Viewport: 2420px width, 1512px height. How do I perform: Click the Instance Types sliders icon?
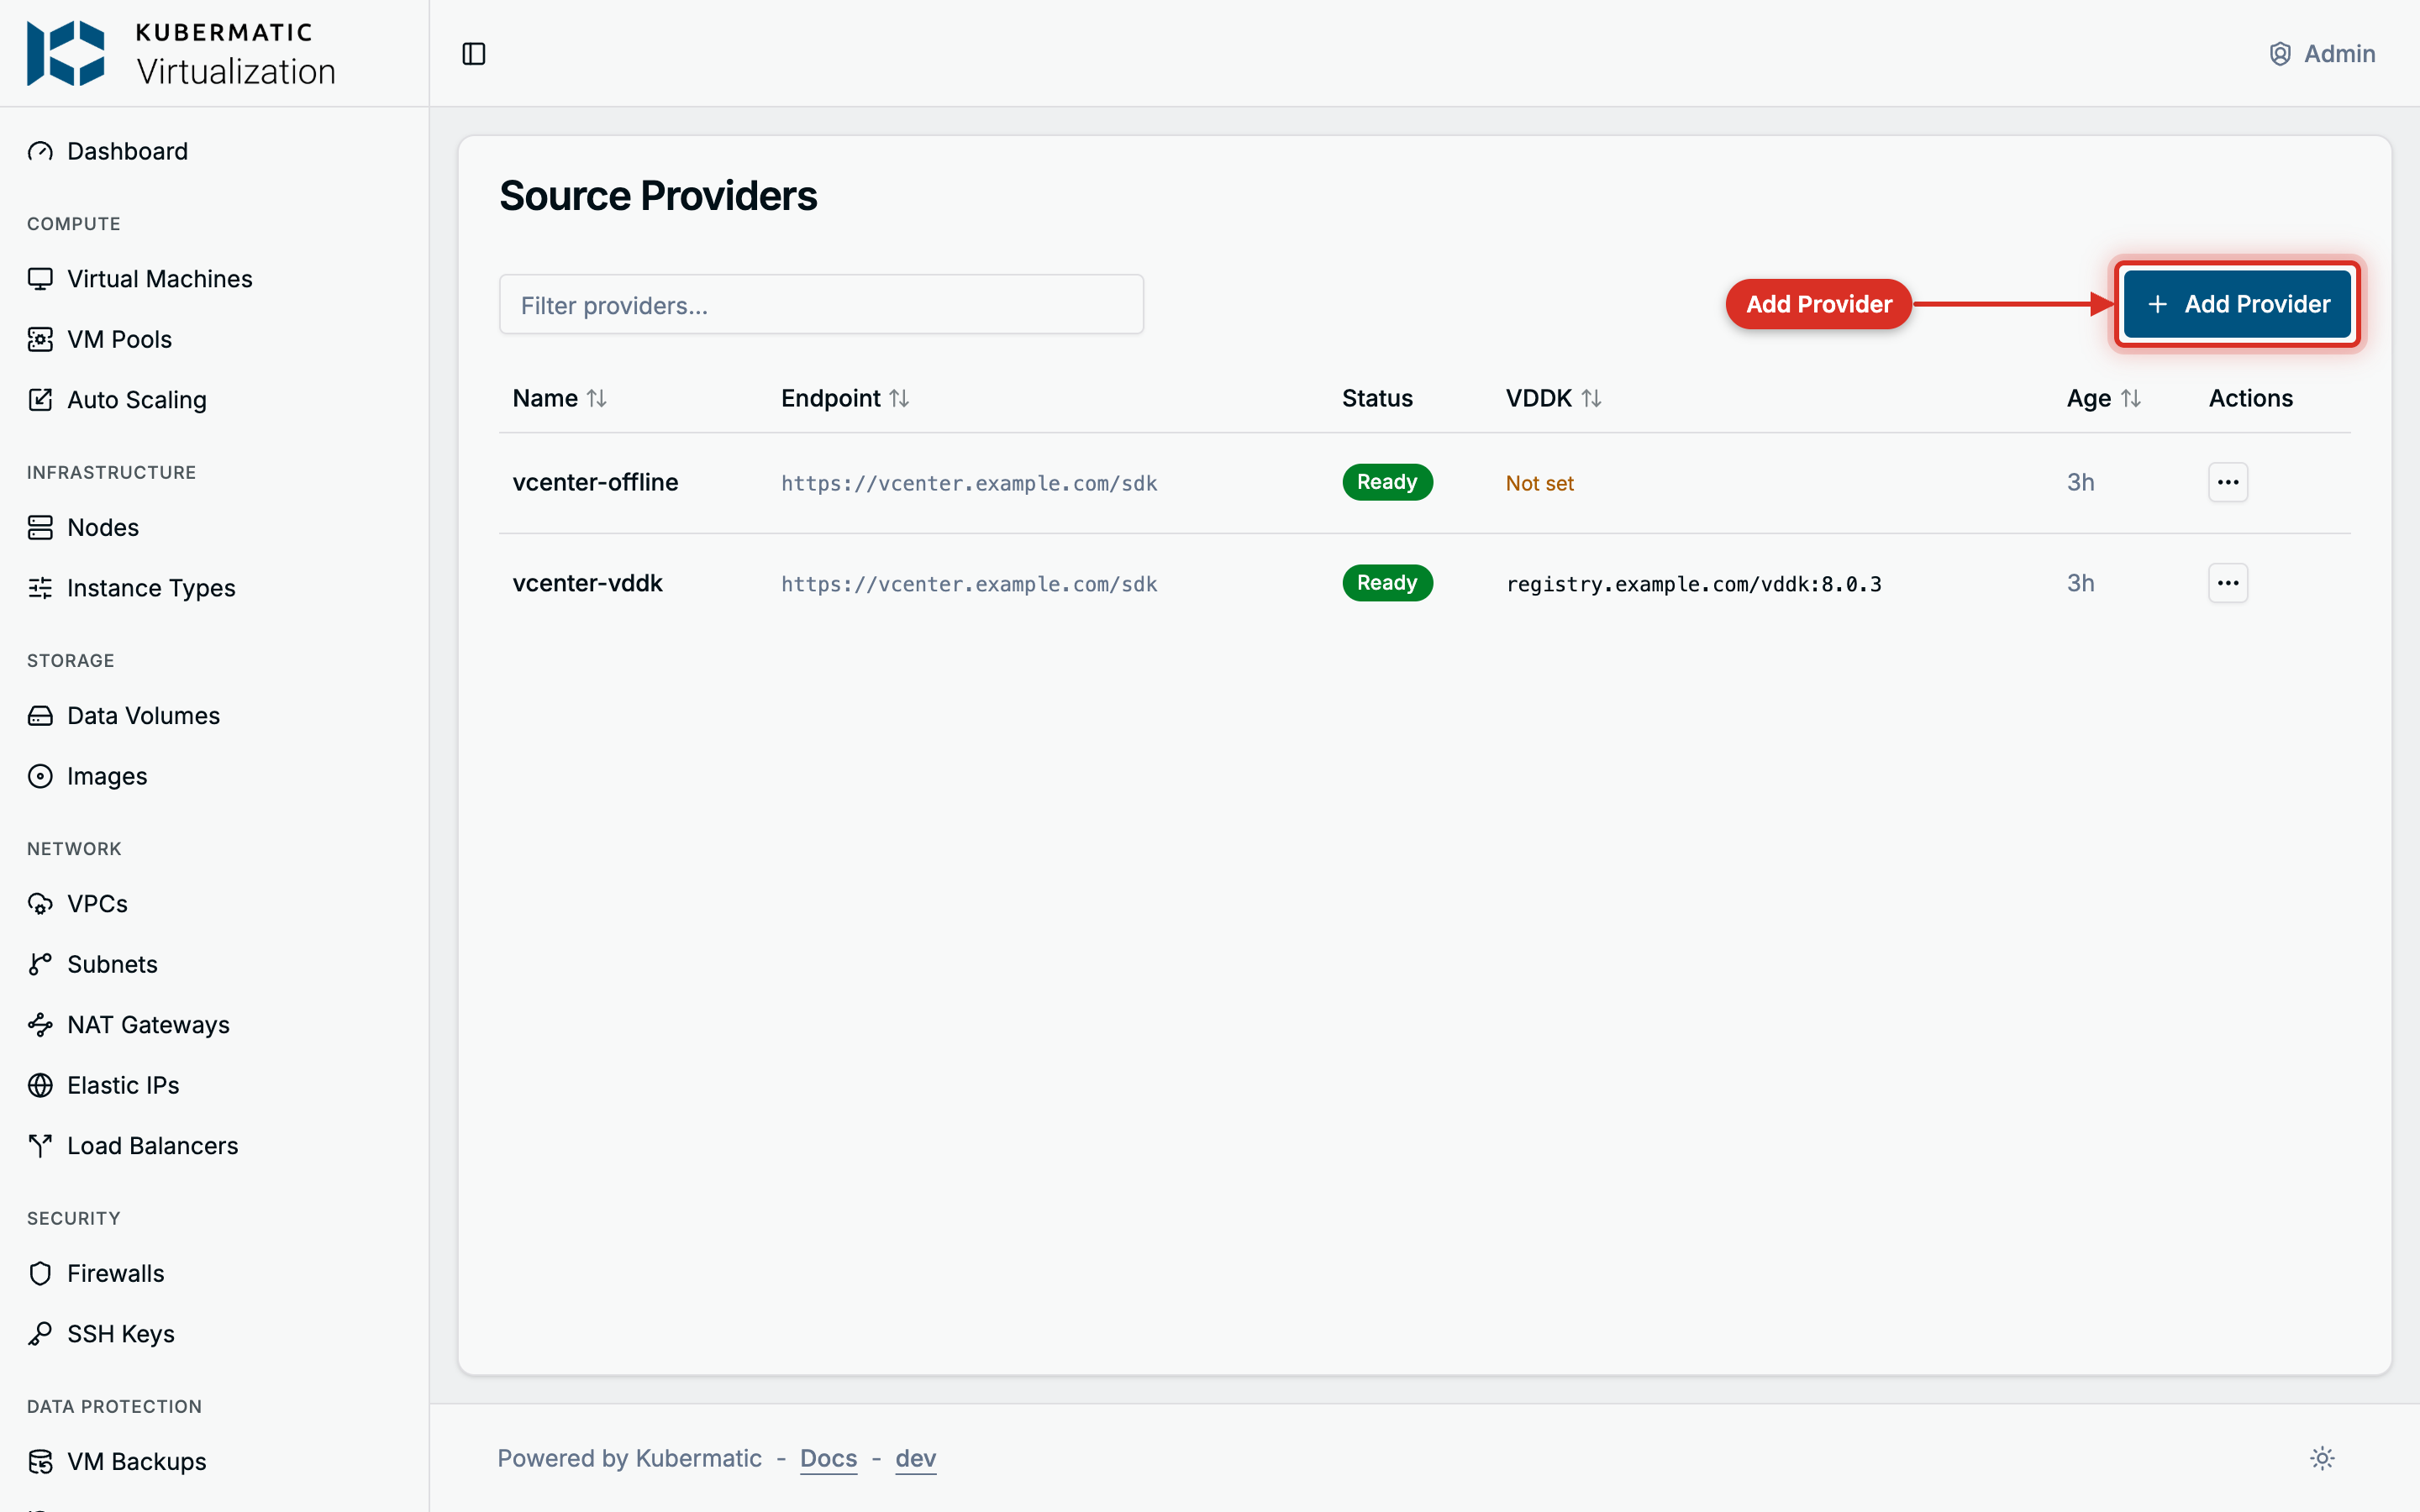tap(40, 588)
